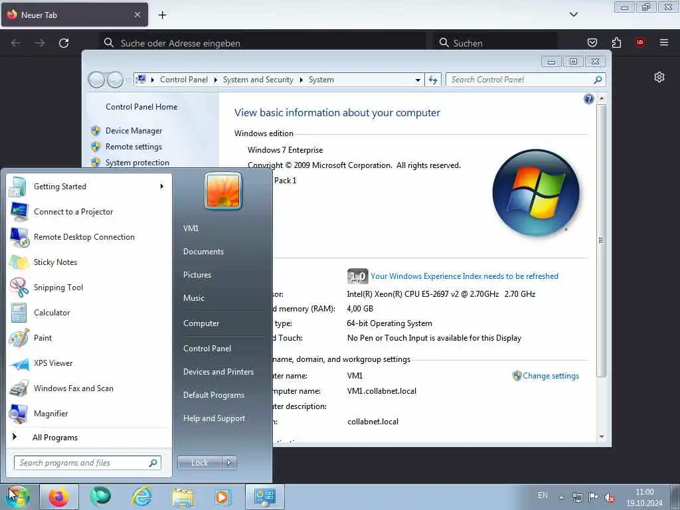680x510 pixels.
Task: Open System protection link
Action: tap(137, 163)
